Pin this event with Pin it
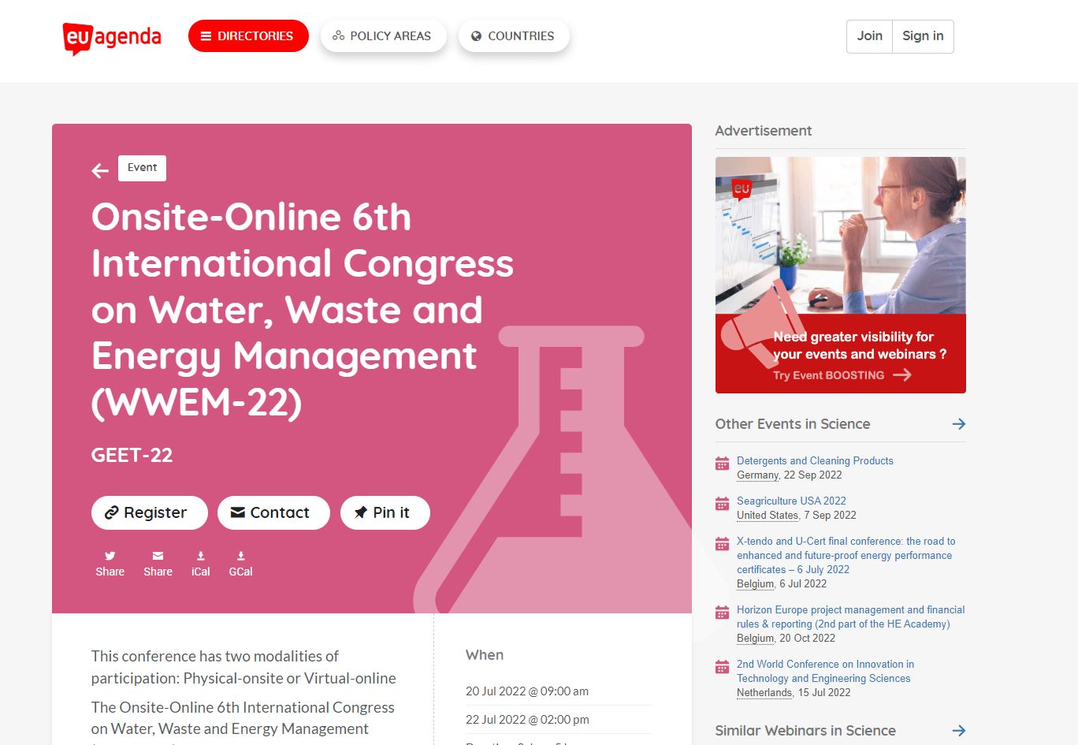 (385, 512)
